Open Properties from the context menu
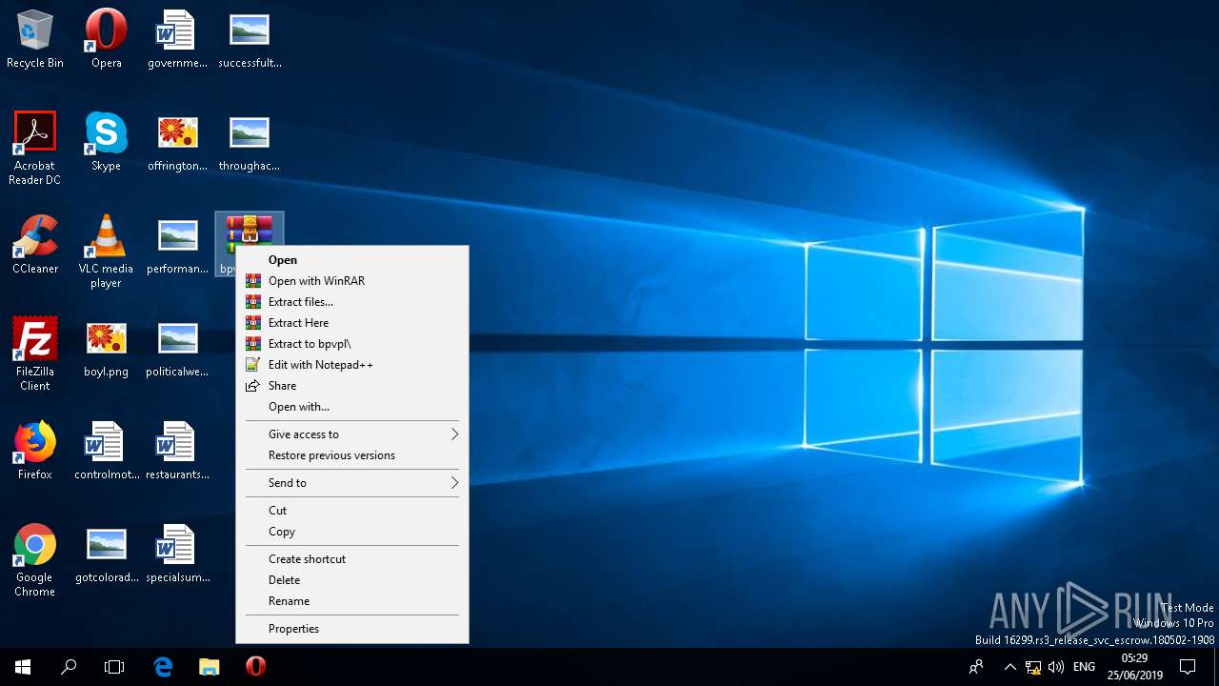 point(352,629)
